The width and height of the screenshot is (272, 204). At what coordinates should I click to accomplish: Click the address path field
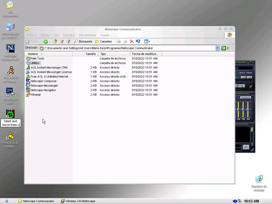127,48
